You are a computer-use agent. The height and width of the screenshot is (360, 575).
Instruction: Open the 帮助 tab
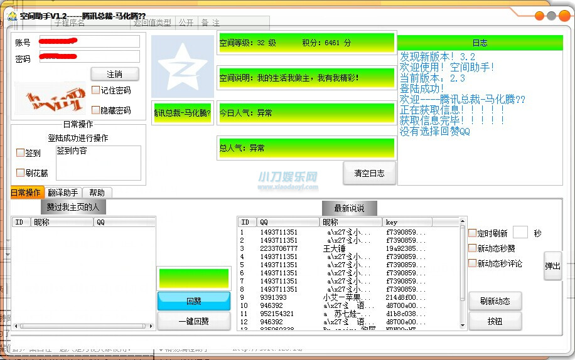click(97, 193)
